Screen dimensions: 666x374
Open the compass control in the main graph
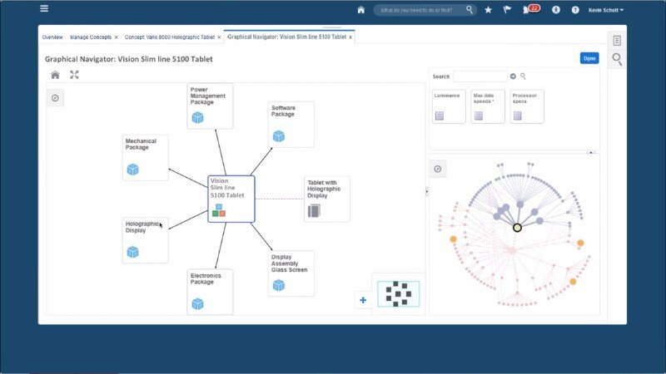[x=55, y=98]
